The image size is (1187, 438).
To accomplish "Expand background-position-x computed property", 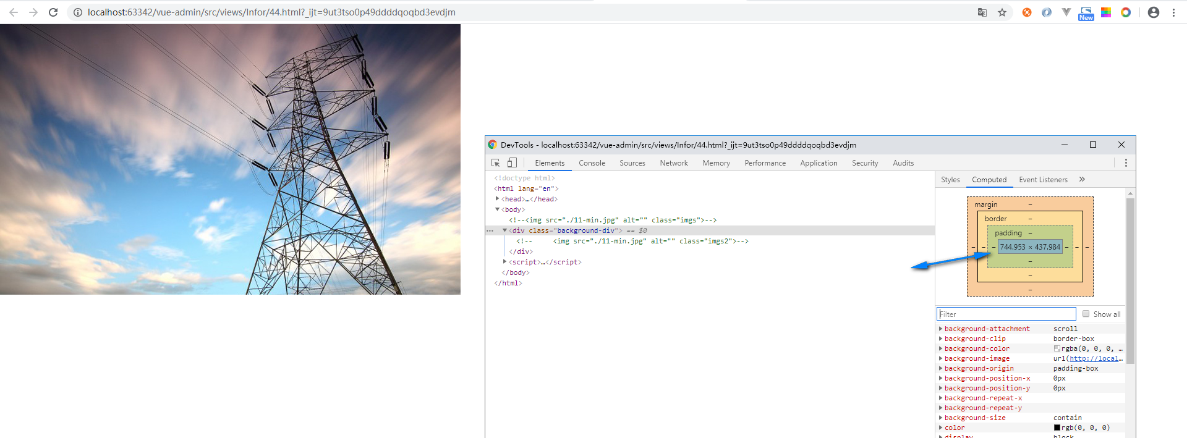I will click(940, 378).
